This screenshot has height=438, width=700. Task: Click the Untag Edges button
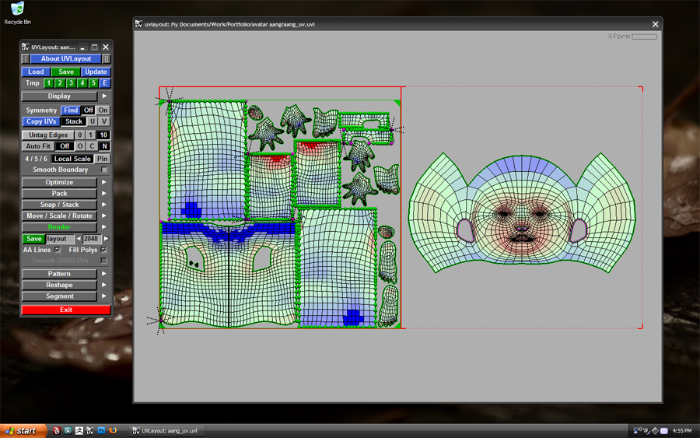[x=48, y=135]
